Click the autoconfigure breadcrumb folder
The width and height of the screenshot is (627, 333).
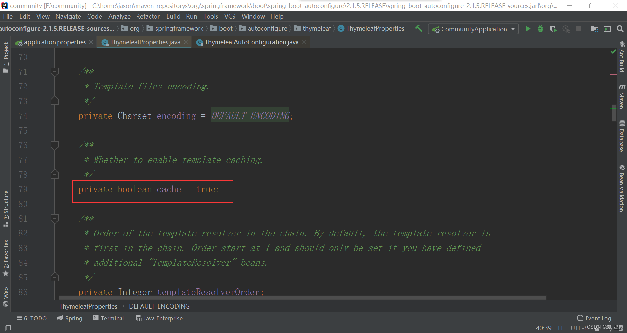click(263, 29)
